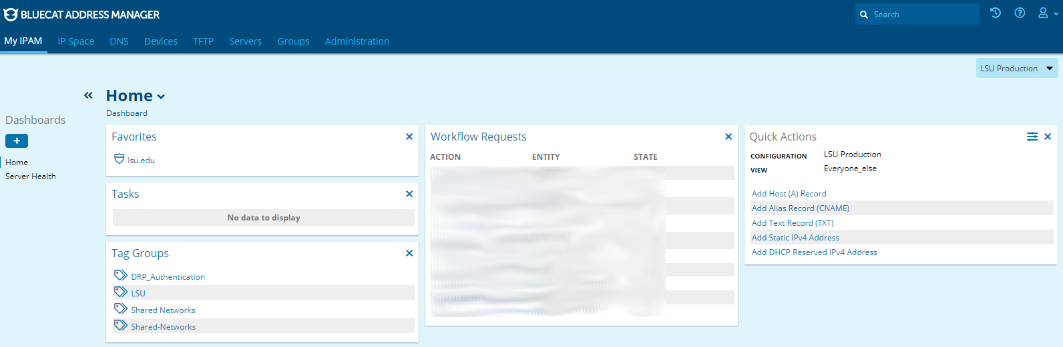Click the DRP_Authentication tag icon
Viewport: 1063px width, 347px height.
[x=120, y=275]
